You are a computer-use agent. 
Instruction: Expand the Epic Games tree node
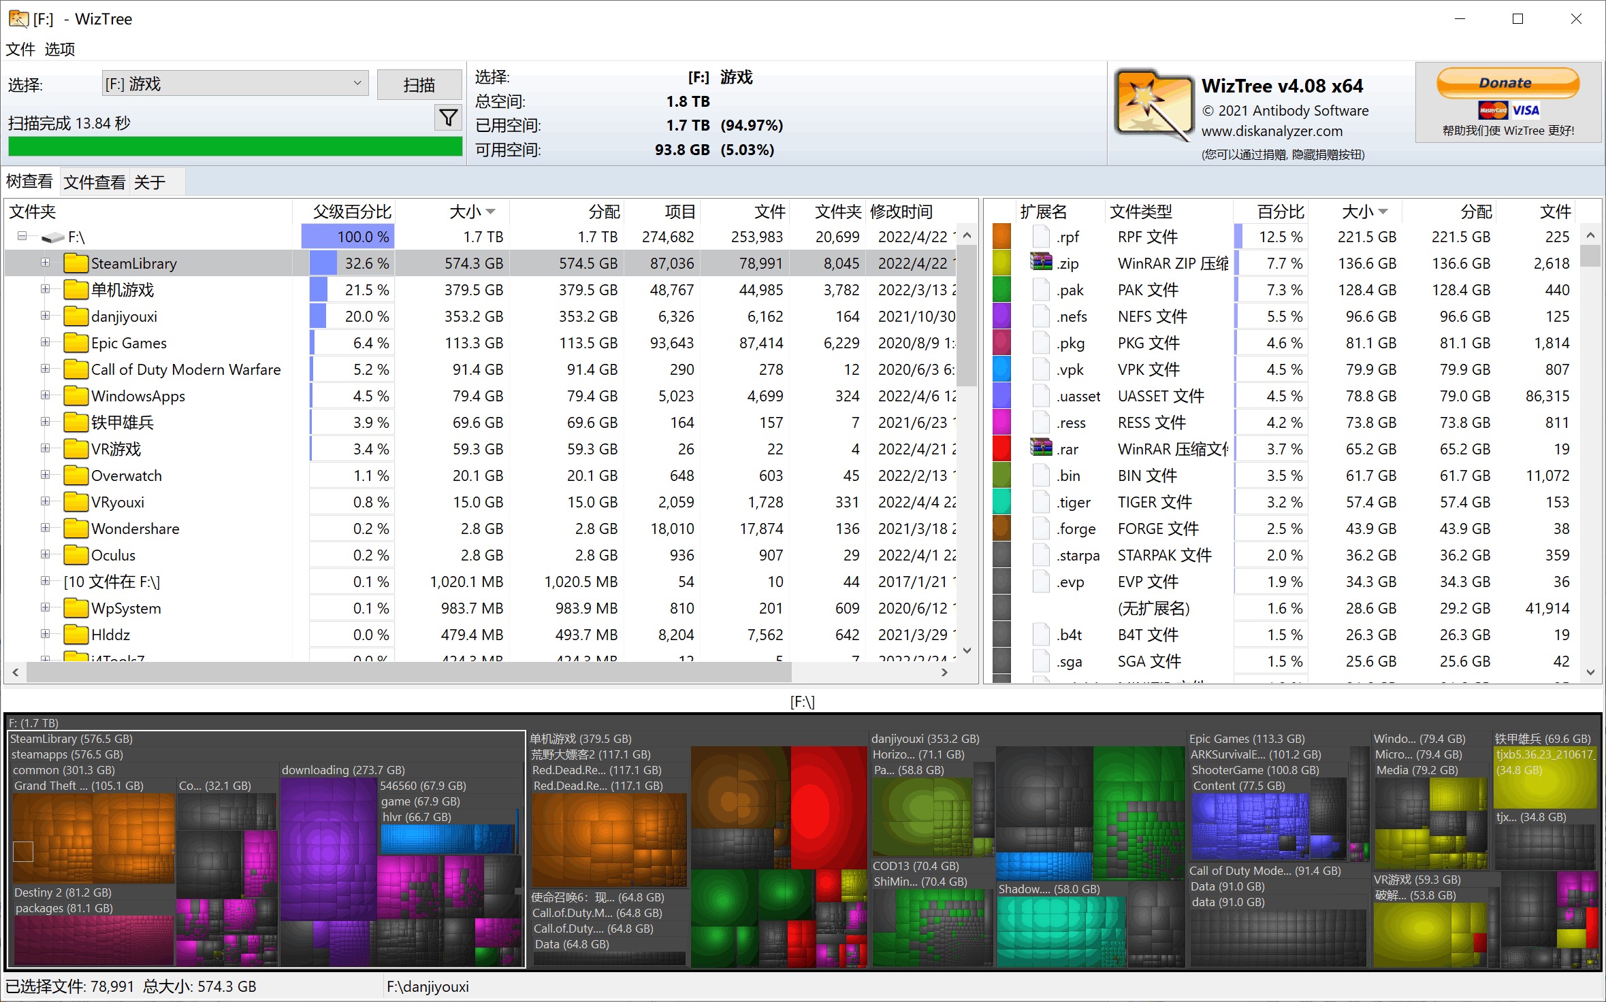coord(45,342)
